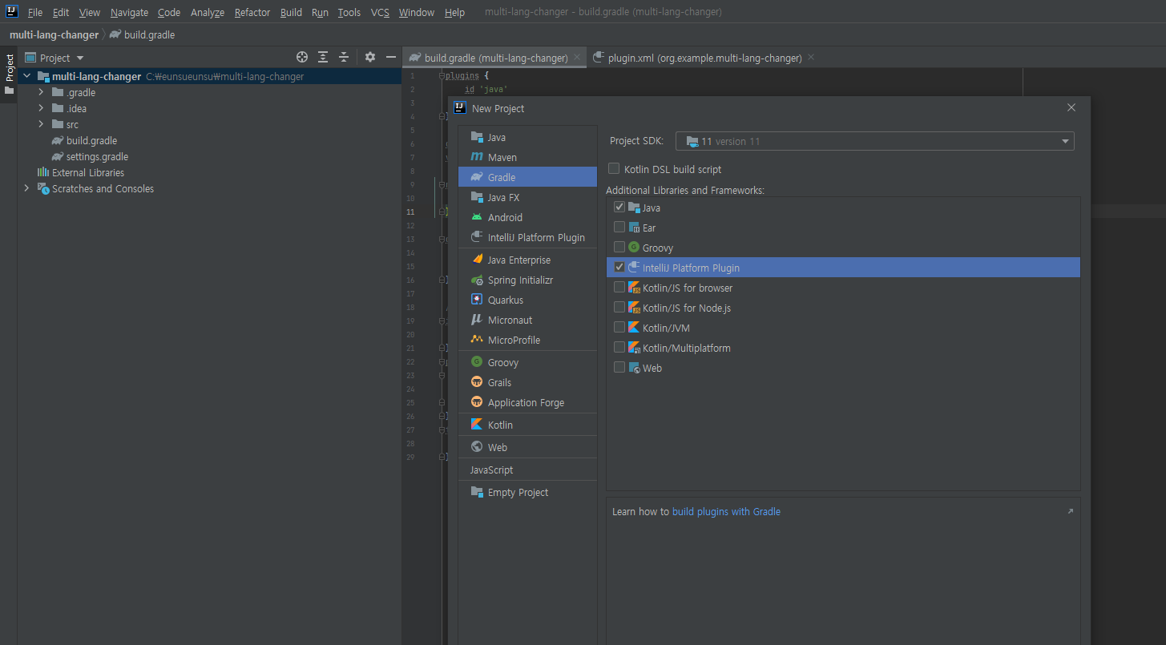
Task: Open the Tools menu
Action: [x=349, y=12]
